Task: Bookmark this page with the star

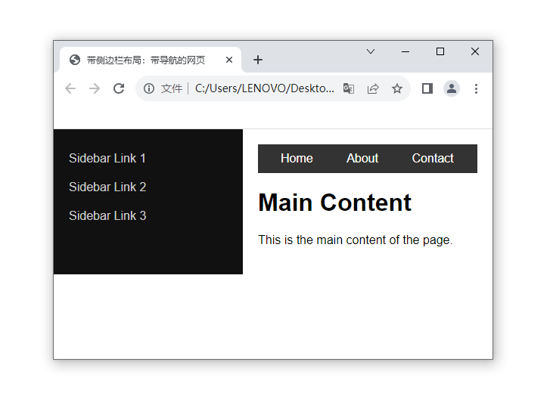Action: click(396, 88)
